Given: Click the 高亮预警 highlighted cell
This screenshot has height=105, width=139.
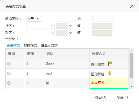Looking at the screenshot, I should 109,83.
